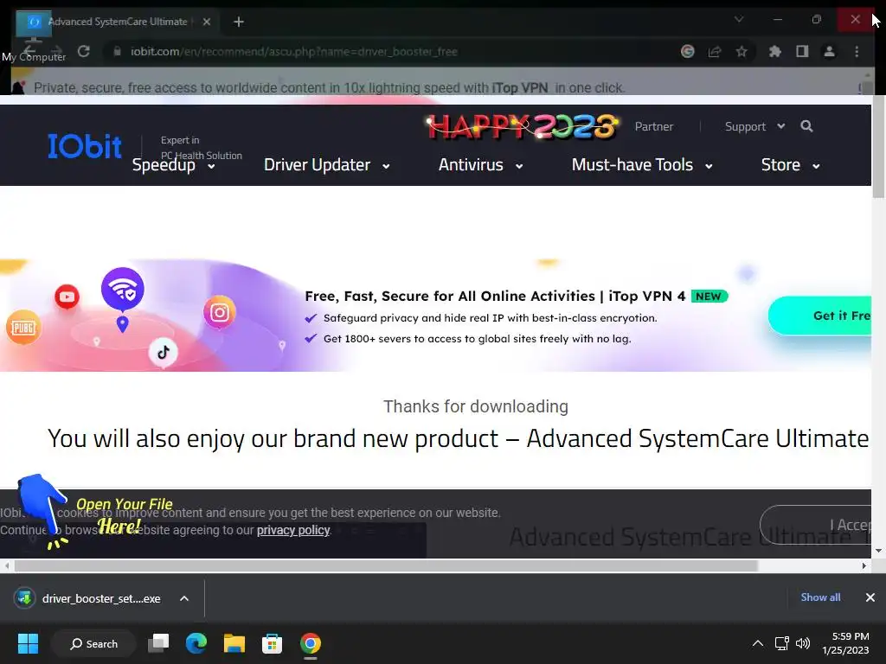
Task: Click the Chrome taskbar icon
Action: click(311, 643)
